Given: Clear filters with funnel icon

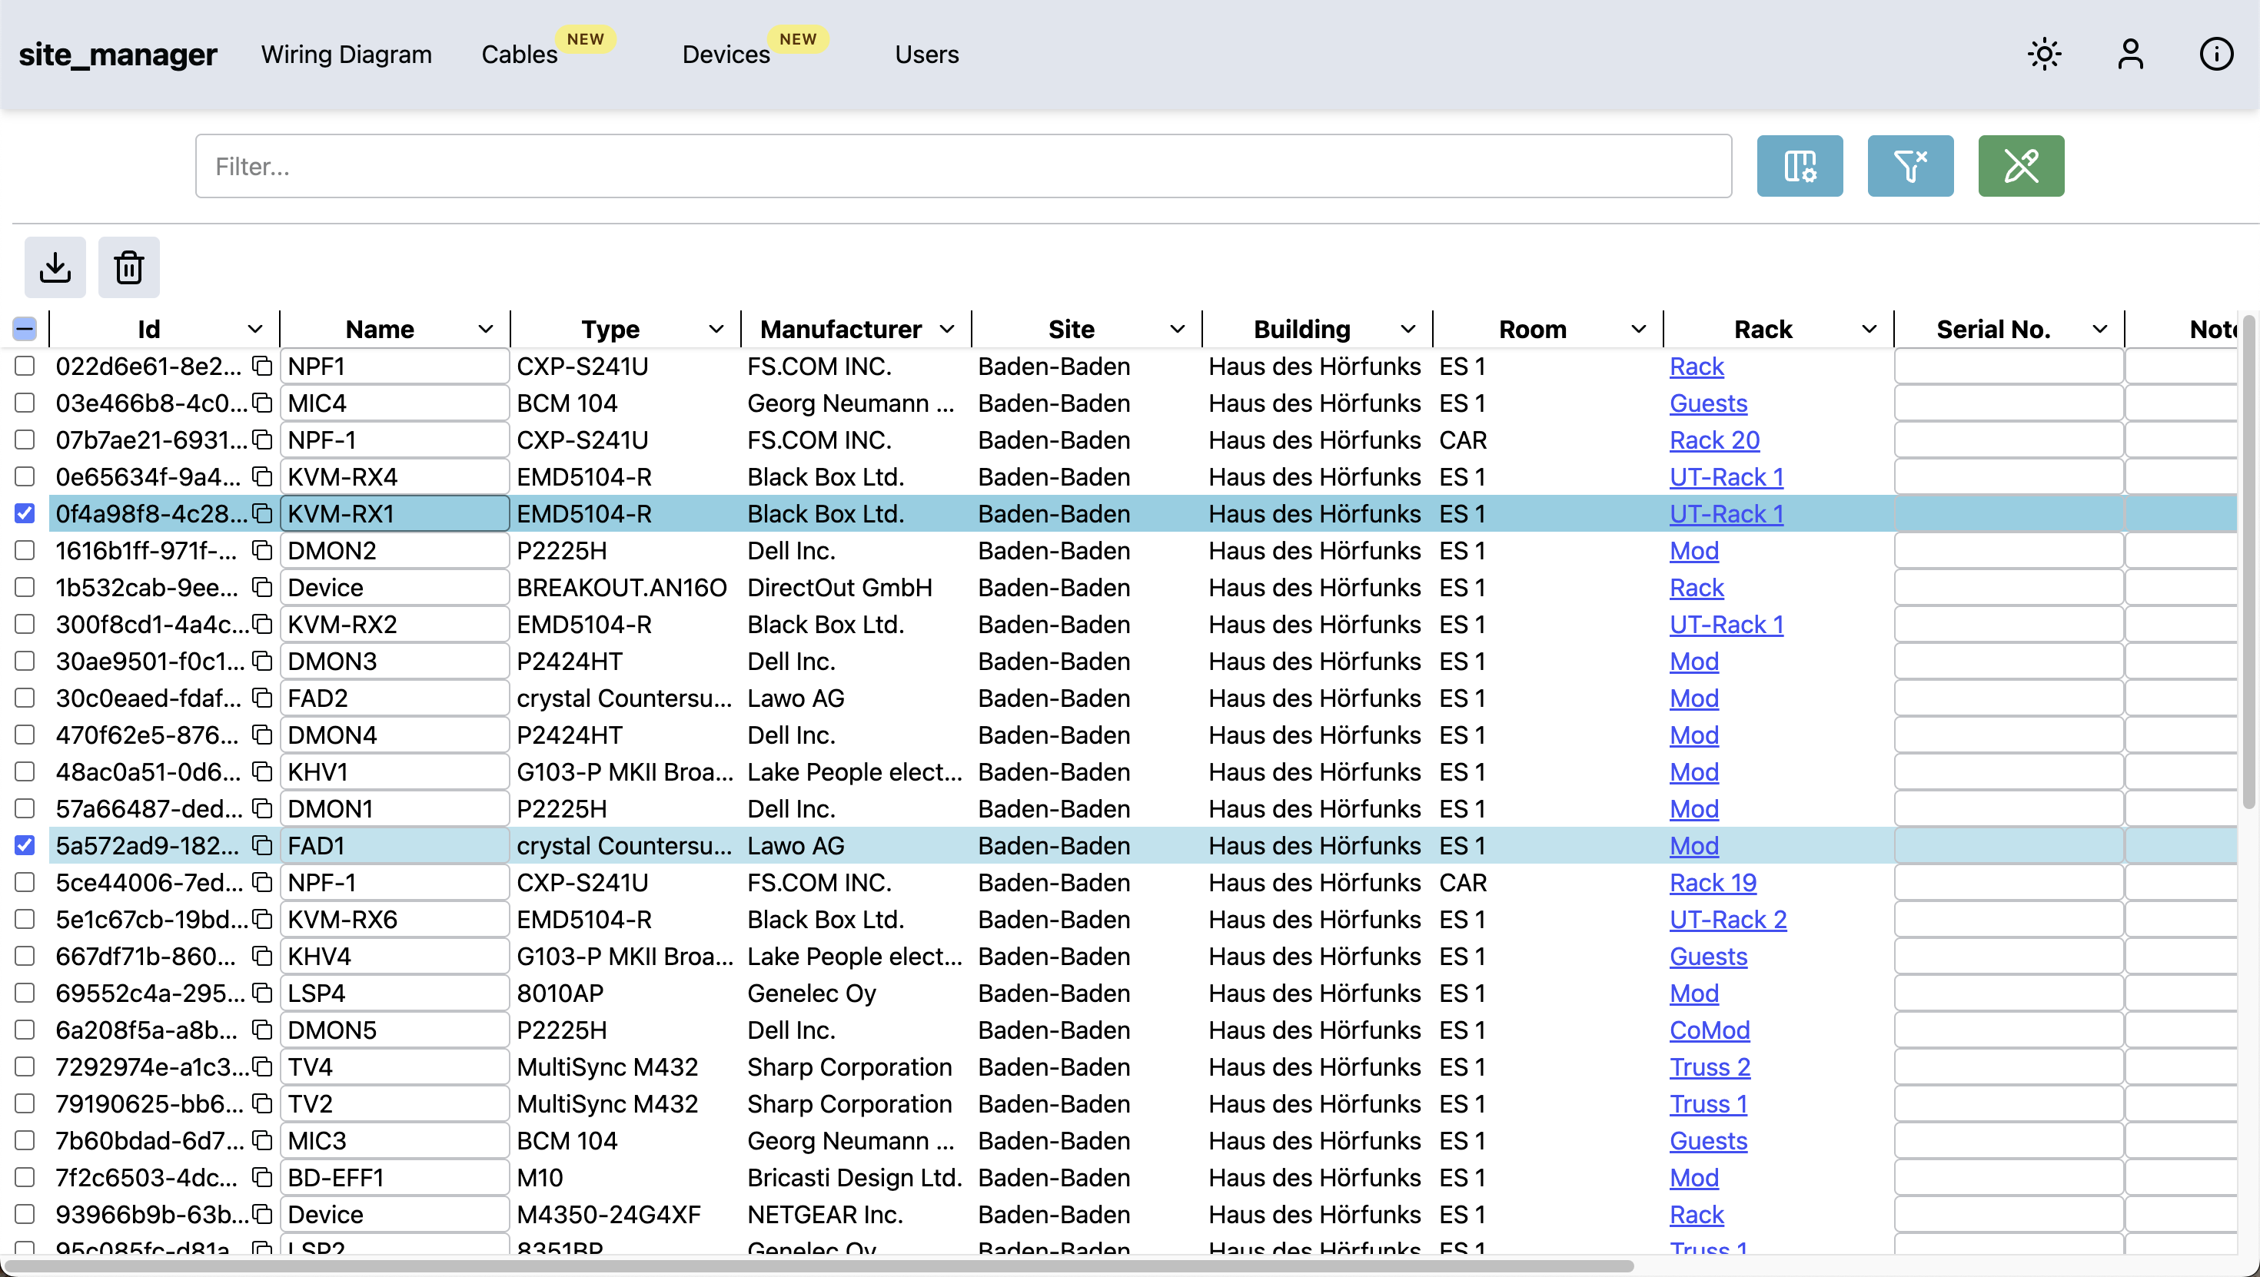Looking at the screenshot, I should point(1910,166).
